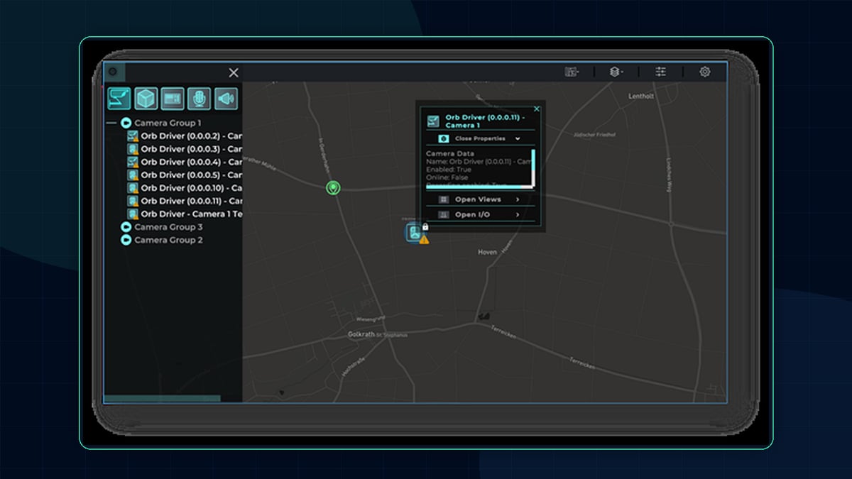Click the 'Enabled: True' property line
Image resolution: width=852 pixels, height=479 pixels.
(449, 170)
